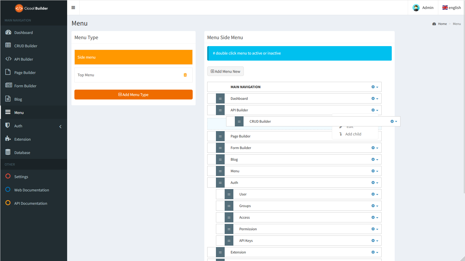
Task: Open API Keys row gear dropdown
Action: pos(375,241)
